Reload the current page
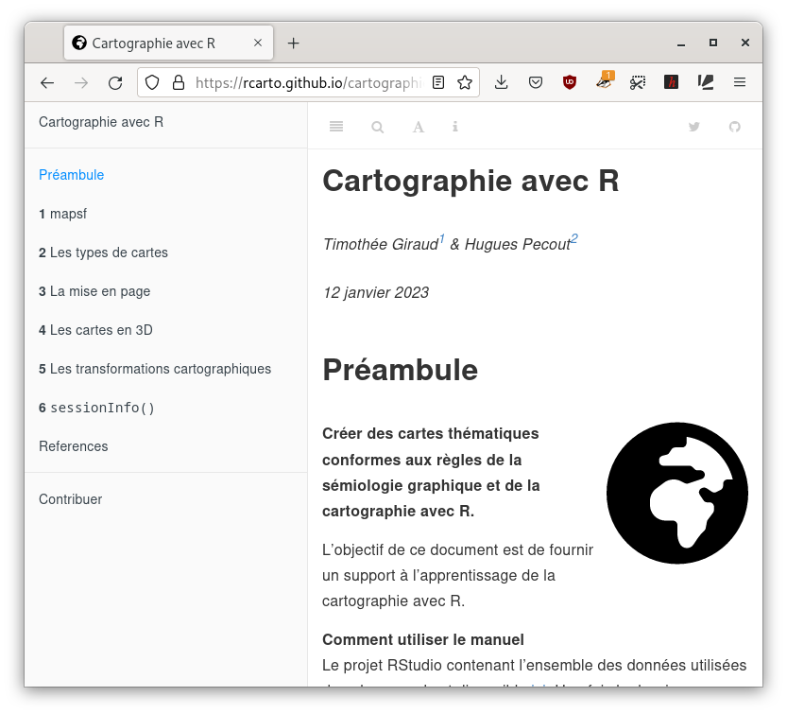The height and width of the screenshot is (714, 787). (x=115, y=83)
